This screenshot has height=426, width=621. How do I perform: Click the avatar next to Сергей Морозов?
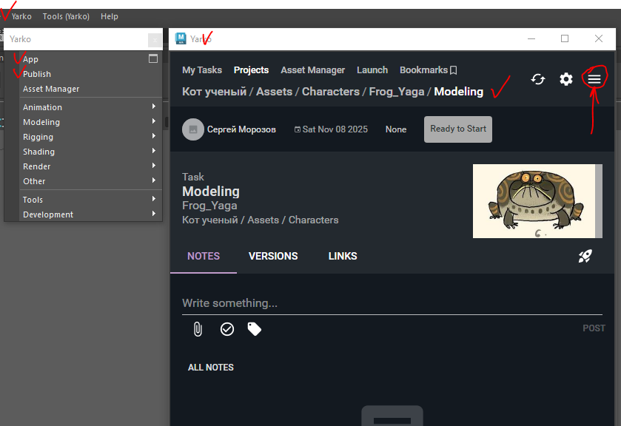[x=192, y=129]
